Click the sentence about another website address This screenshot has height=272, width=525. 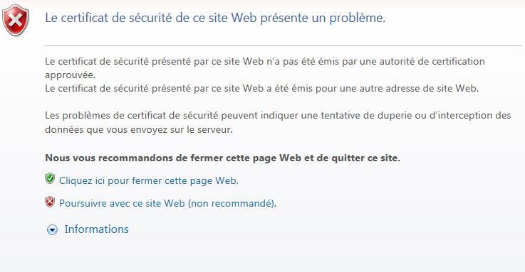(262, 89)
